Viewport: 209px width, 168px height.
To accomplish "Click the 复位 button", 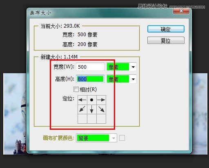I will tap(166, 40).
